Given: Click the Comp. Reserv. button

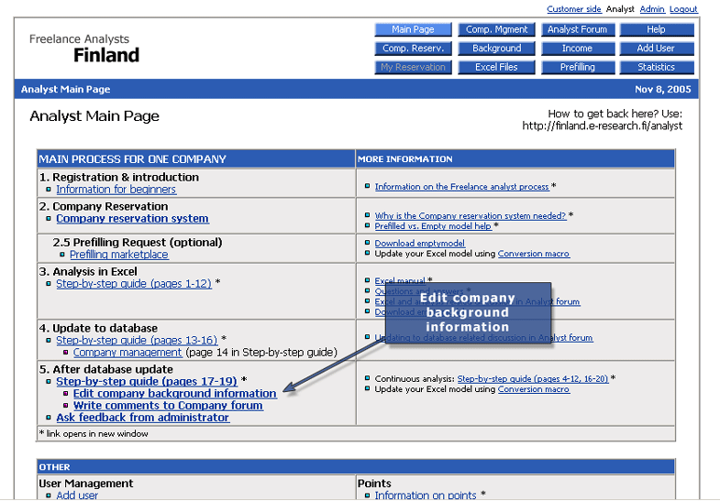Looking at the screenshot, I should [413, 49].
